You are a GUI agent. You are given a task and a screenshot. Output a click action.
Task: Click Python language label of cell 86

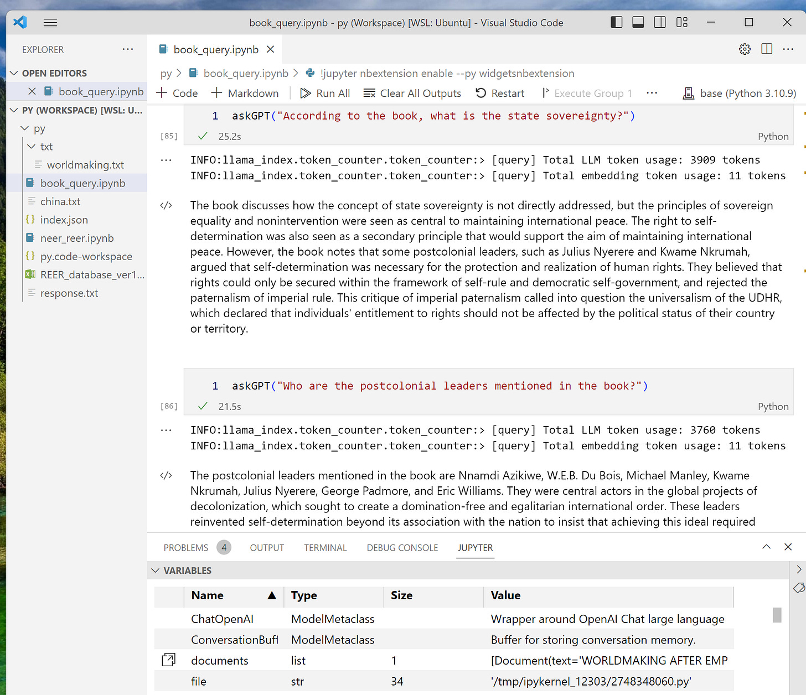[773, 407]
